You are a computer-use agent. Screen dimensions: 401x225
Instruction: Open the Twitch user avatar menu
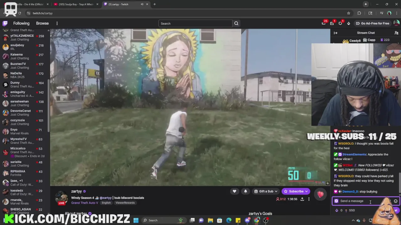tap(396, 23)
